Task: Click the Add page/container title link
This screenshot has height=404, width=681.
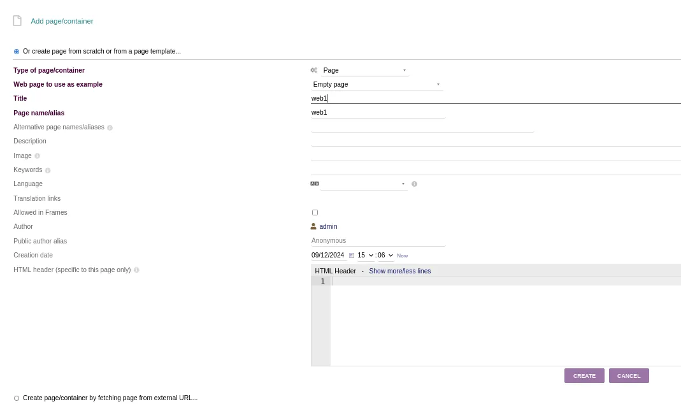Action: [62, 21]
